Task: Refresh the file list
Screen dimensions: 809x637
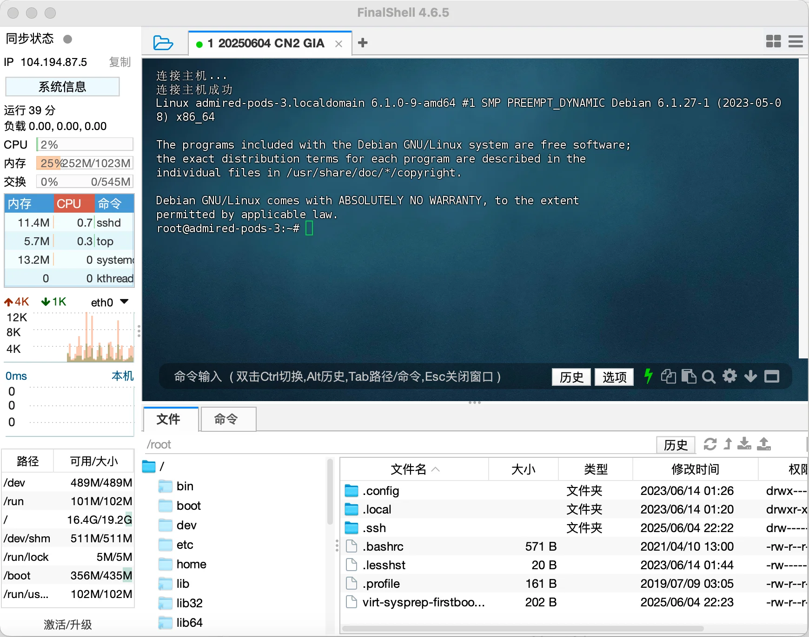Action: click(x=710, y=444)
